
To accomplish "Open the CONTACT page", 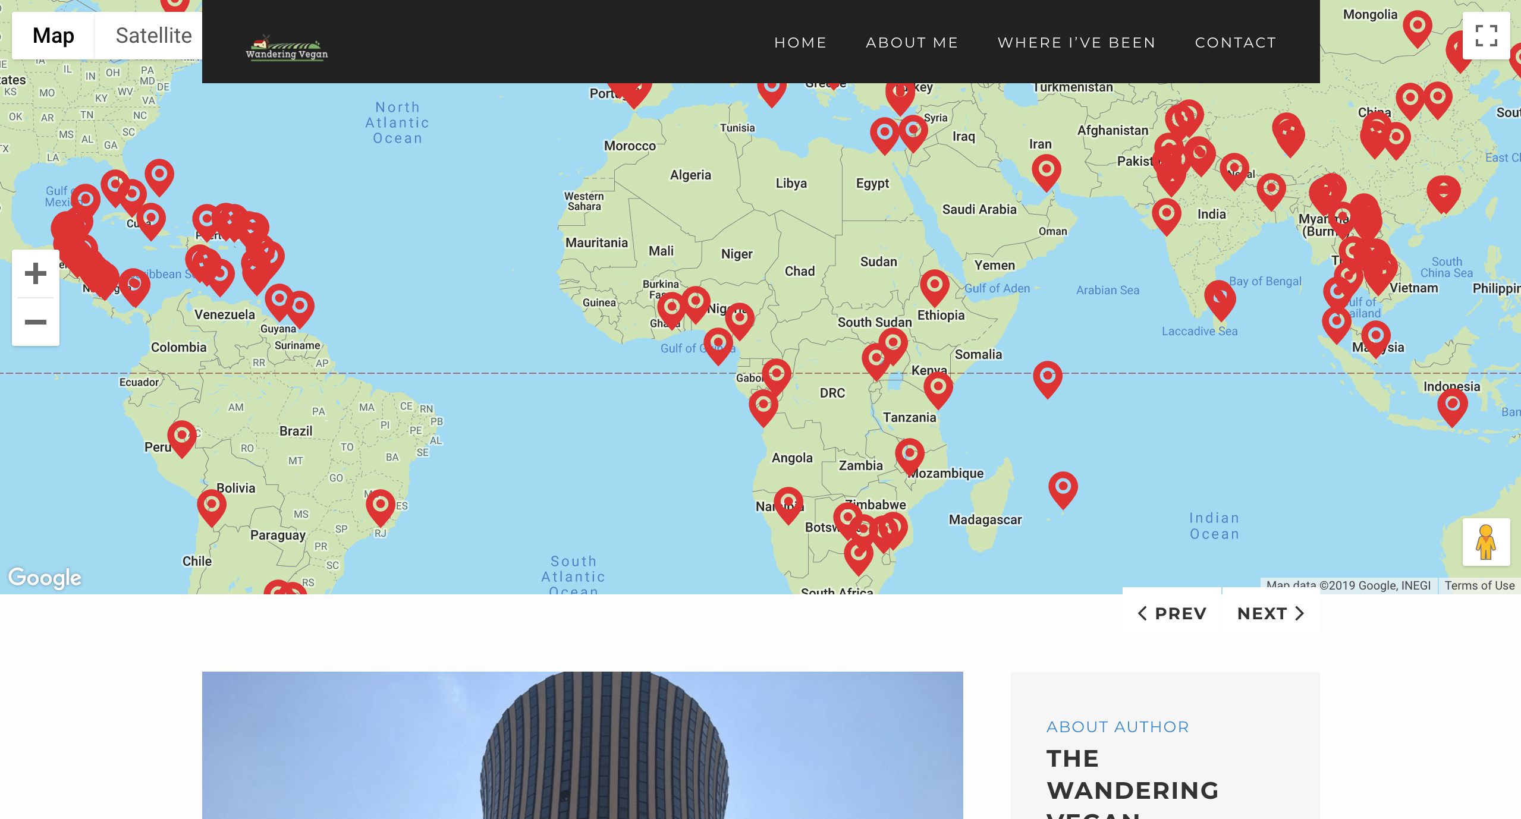I will (x=1236, y=43).
